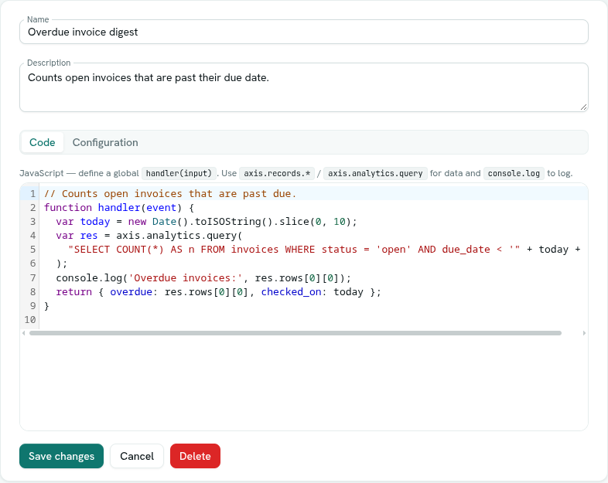Click 'axis.analytics.query(' in code line 4

(179, 236)
